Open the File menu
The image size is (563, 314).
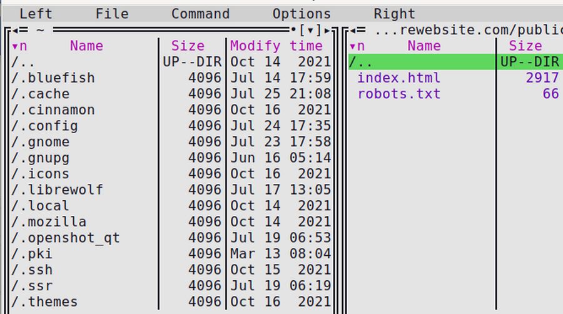click(112, 14)
